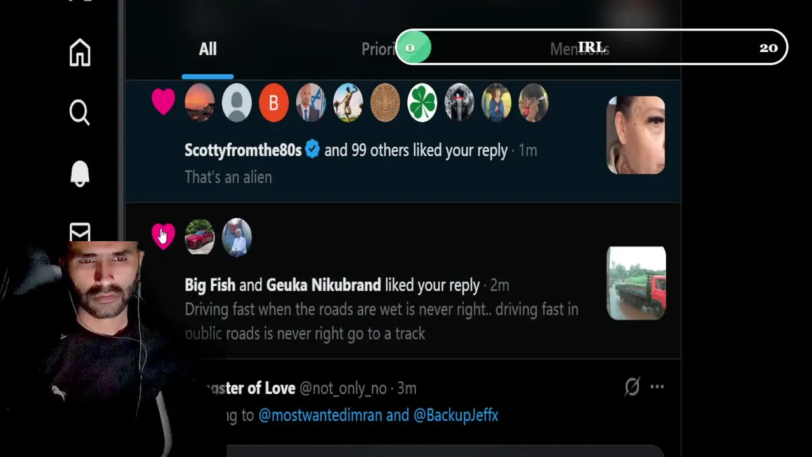
Task: Switch to the All notifications tab
Action: (x=207, y=50)
